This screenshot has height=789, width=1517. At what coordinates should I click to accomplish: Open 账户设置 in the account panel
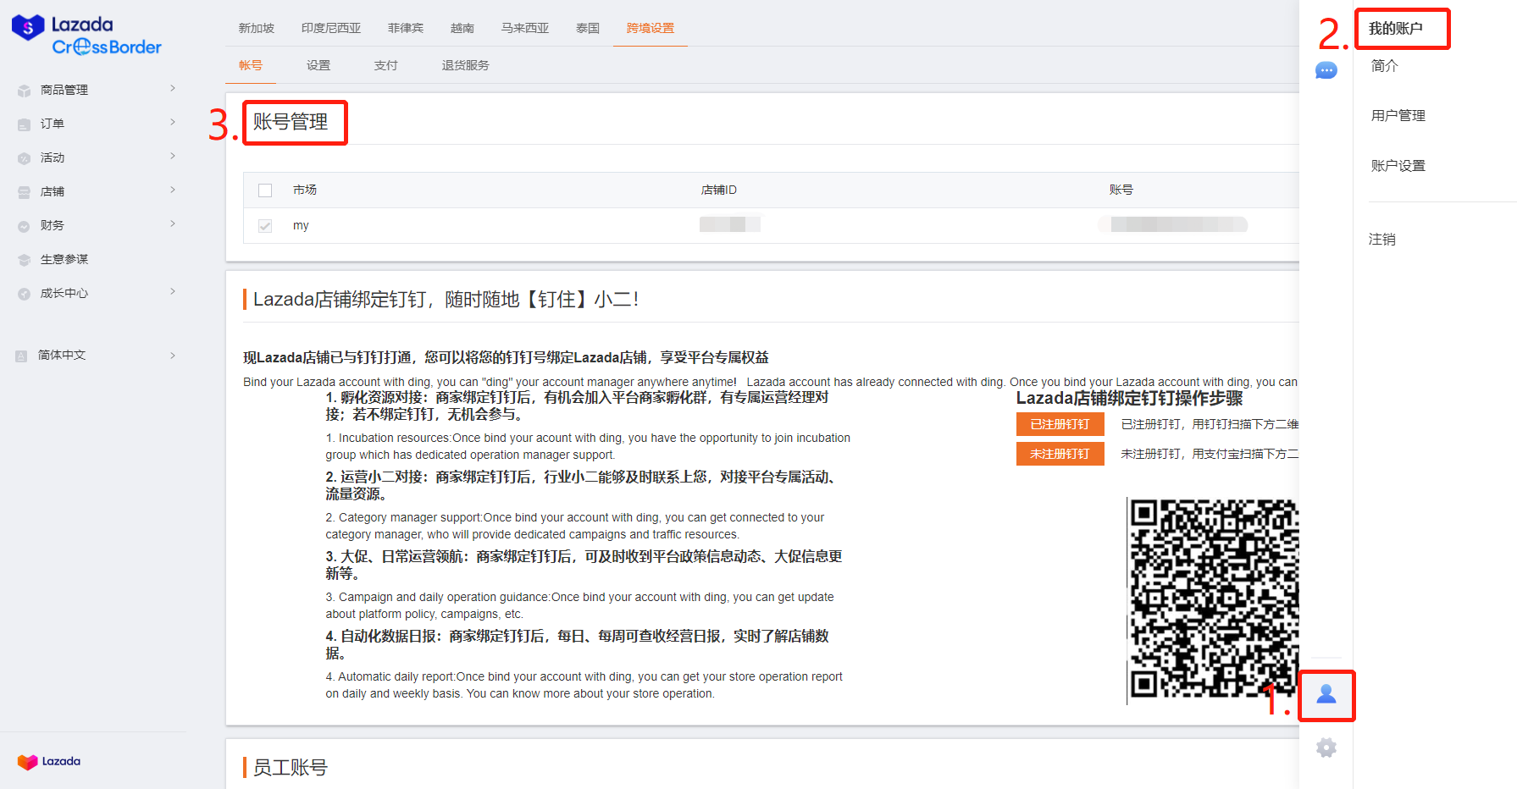[x=1398, y=165]
